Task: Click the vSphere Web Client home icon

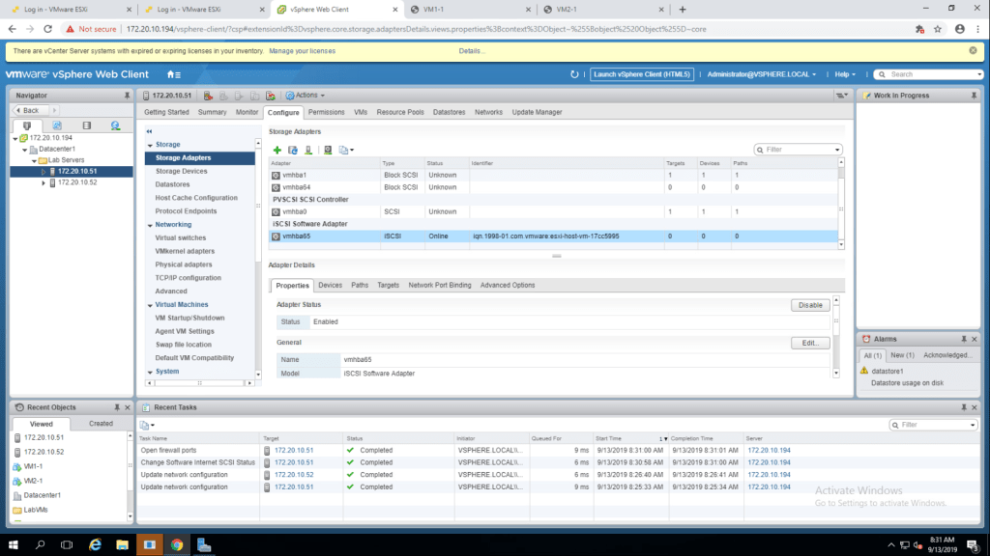Action: [173, 74]
